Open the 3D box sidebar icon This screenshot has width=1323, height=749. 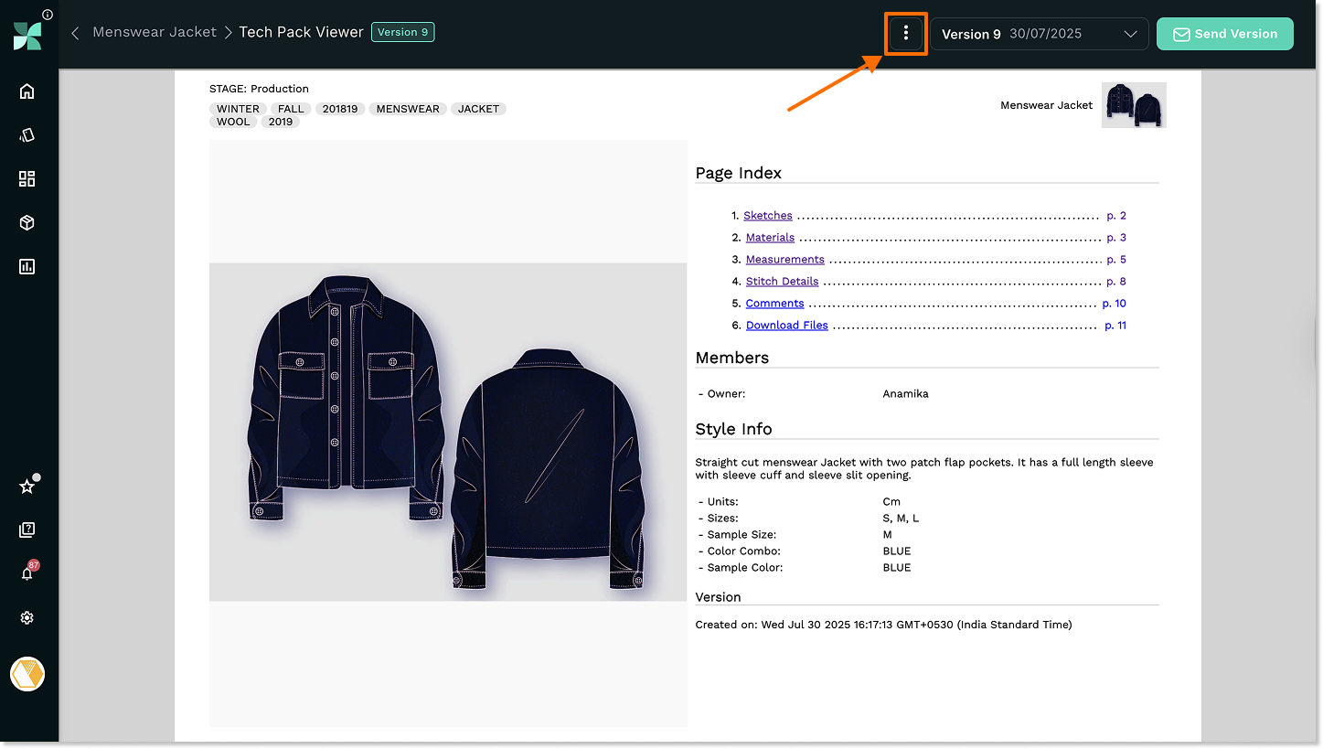[x=27, y=223]
